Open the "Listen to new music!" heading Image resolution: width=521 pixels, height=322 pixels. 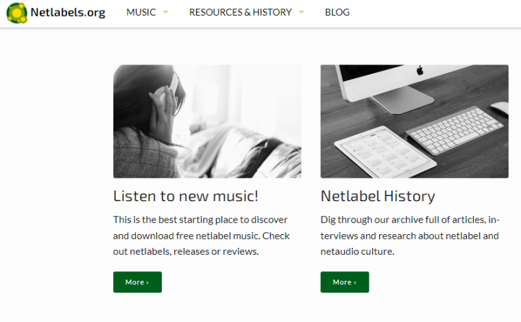(x=186, y=196)
